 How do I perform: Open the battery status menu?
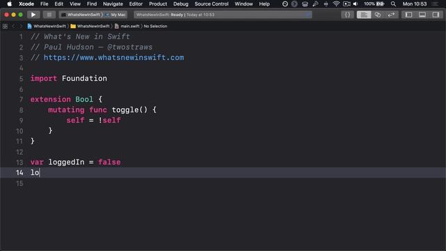click(x=374, y=3)
